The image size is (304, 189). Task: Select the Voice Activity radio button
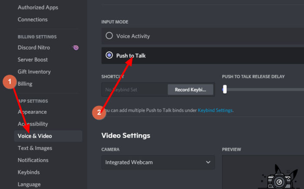point(109,36)
